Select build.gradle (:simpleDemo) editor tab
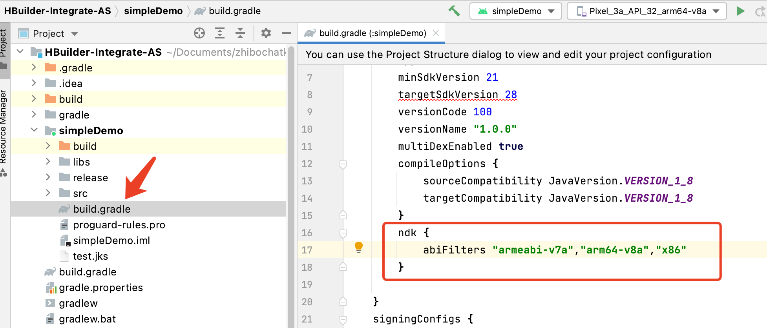 tap(372, 33)
